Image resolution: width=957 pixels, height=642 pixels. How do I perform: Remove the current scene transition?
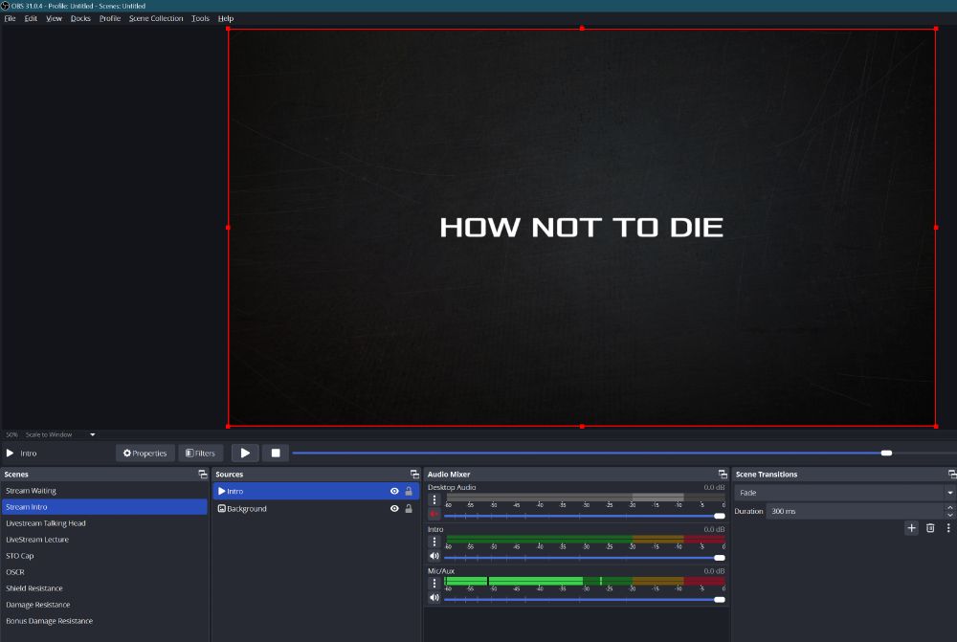(x=930, y=528)
